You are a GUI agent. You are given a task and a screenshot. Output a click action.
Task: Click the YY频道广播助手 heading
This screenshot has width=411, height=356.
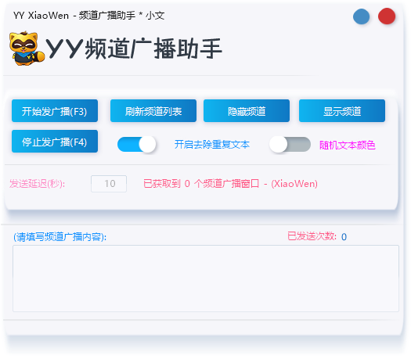(134, 49)
